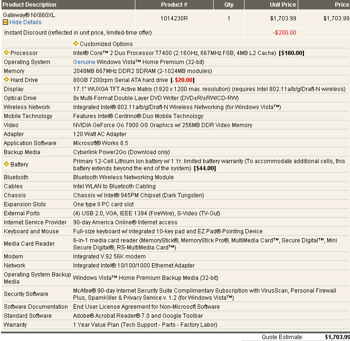Click the 2048MB 667MHz DDR2 SDRAM value
The width and height of the screenshot is (350, 341).
pos(142,71)
